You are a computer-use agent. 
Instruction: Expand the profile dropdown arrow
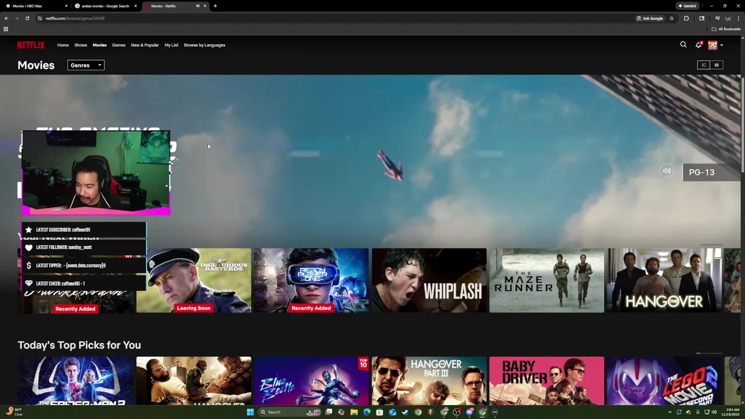722,45
